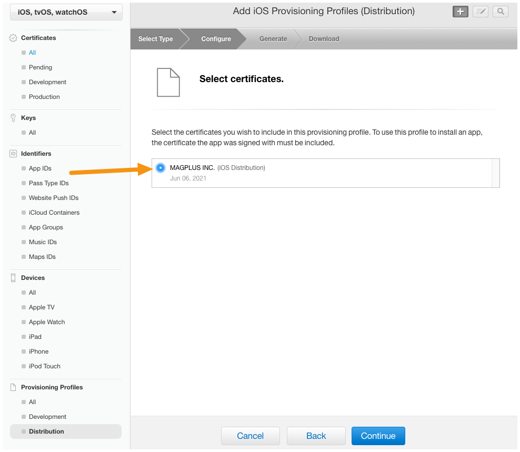Select the MAGPLUS INC. certificate radio button
Screen dimensions: 520x452
(161, 168)
